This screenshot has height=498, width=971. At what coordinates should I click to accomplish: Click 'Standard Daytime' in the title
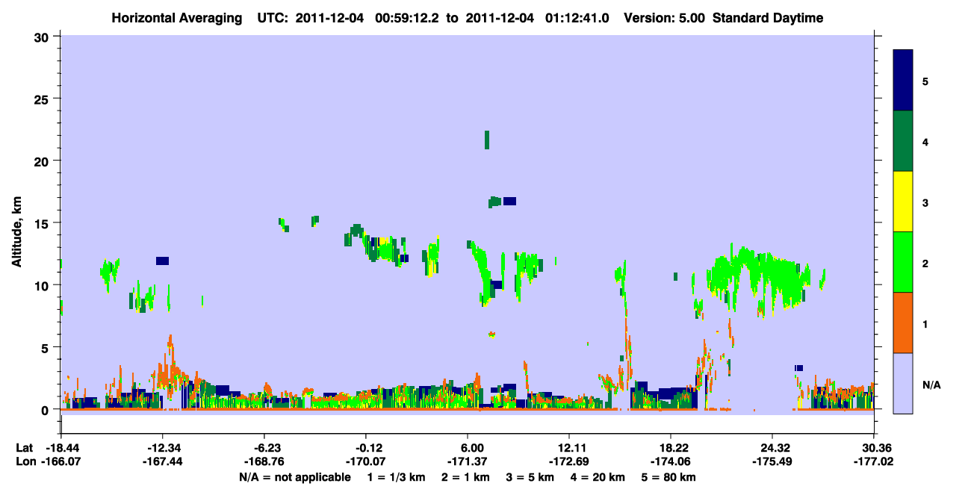(768, 19)
